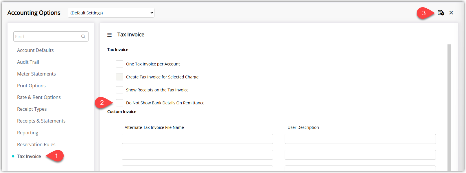
Task: Close the Accounting Options dialog
Action: pyautogui.click(x=451, y=13)
